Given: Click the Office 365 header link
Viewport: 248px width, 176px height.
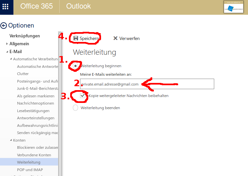Looking at the screenshot, I should pyautogui.click(x=36, y=6).
